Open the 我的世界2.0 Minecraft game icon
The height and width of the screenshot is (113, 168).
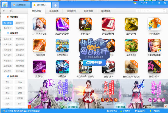coord(62,45)
